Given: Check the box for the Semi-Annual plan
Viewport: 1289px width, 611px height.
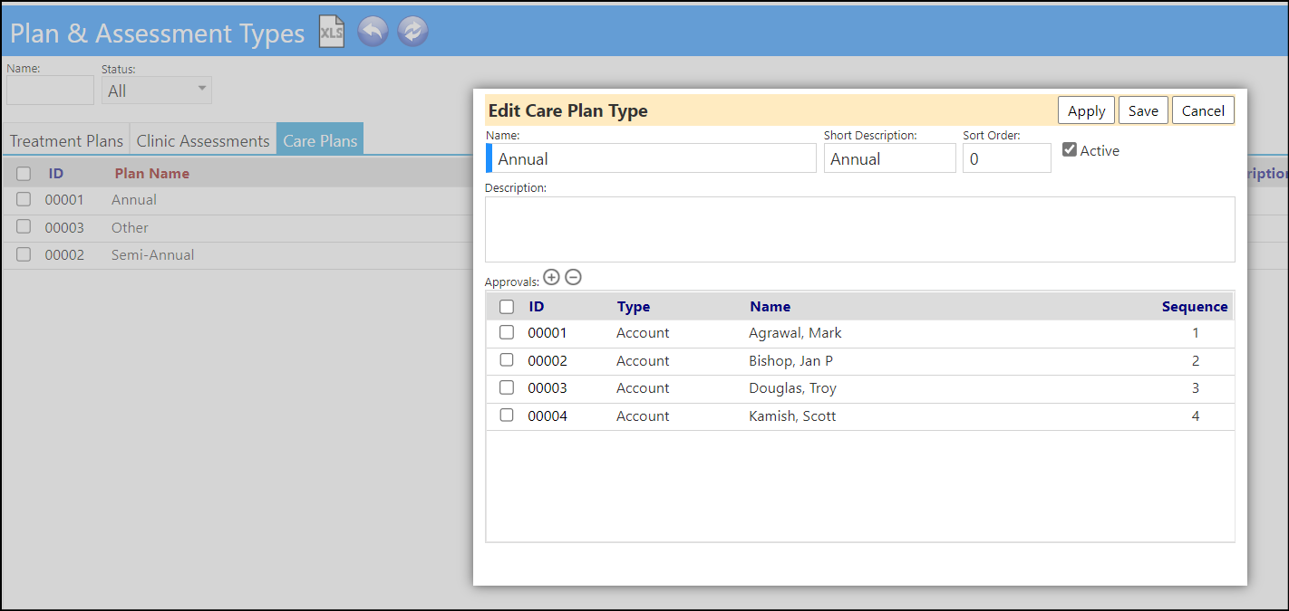Looking at the screenshot, I should point(24,254).
